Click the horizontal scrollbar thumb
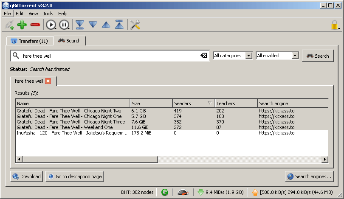 (90, 160)
